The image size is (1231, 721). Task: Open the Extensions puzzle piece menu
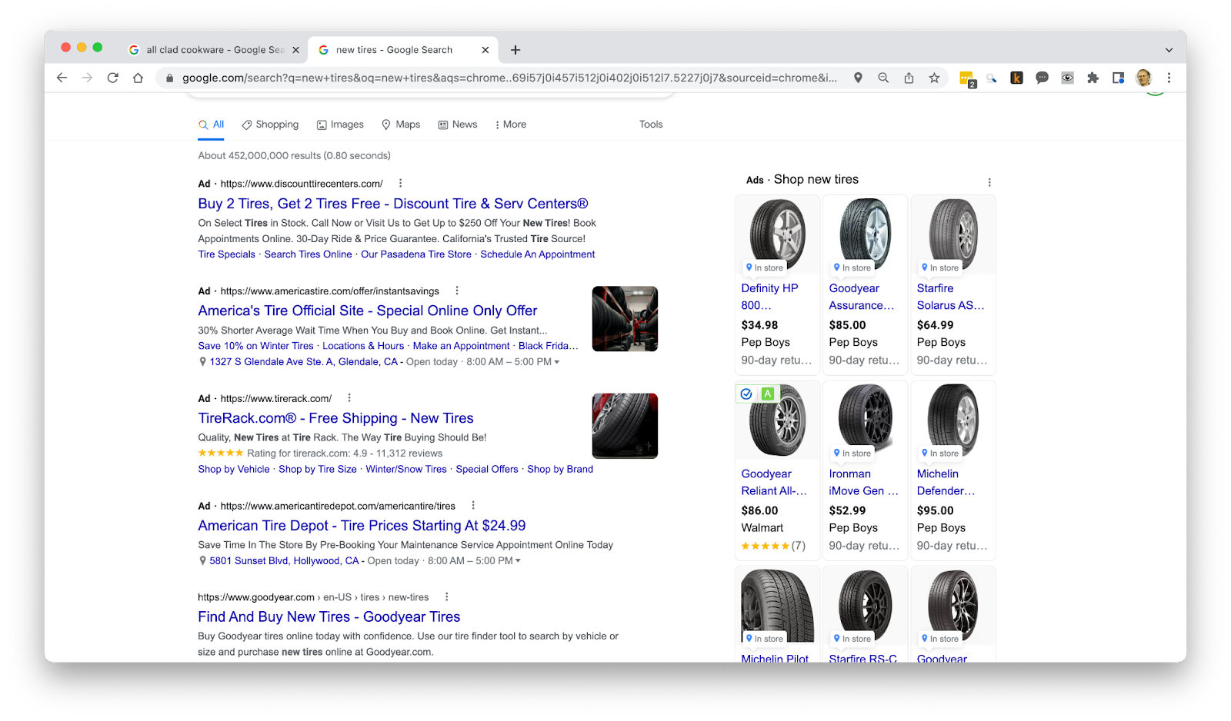[1093, 78]
